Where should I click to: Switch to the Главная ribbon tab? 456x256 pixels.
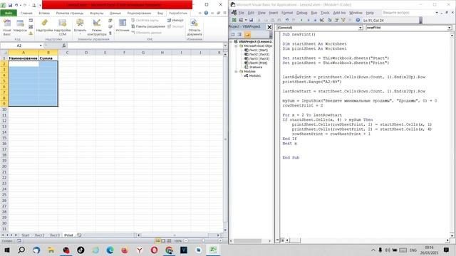[x=26, y=13]
